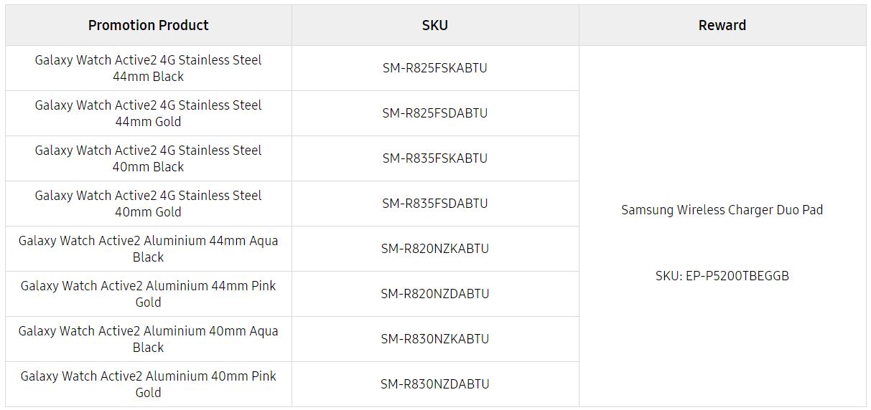Click the Reward column header
This screenshot has height=410, width=871.
point(722,25)
